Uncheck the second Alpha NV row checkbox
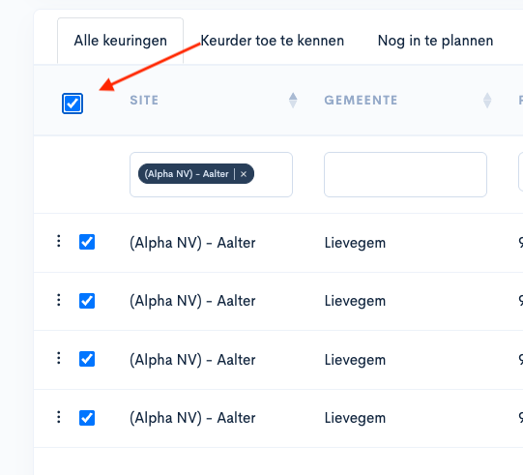The image size is (523, 475). (87, 301)
